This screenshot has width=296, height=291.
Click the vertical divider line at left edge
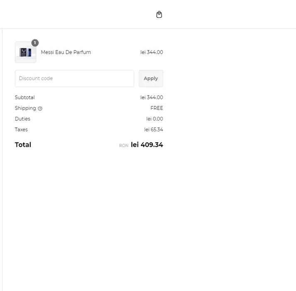click(x=2, y=166)
